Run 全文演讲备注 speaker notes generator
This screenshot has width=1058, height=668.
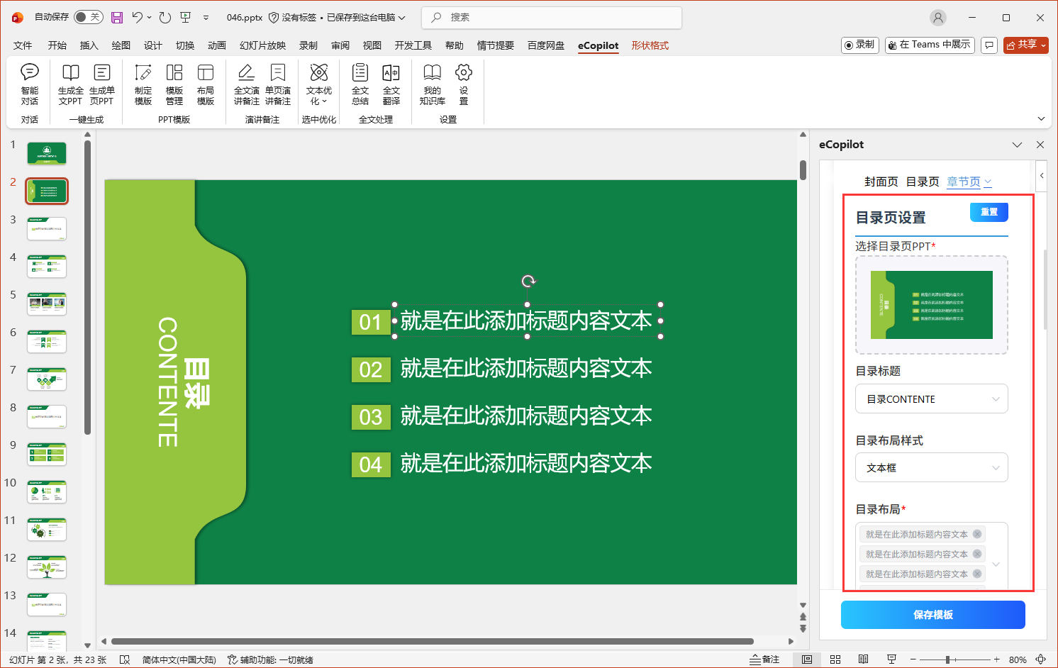tap(246, 85)
